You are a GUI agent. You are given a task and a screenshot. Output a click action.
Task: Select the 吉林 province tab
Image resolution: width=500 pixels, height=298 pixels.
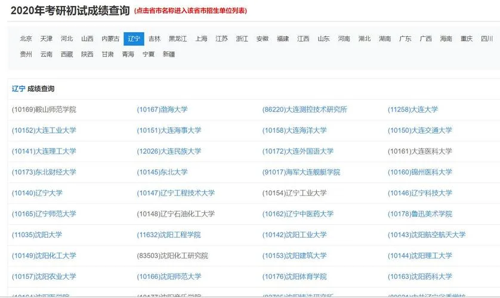pos(155,39)
